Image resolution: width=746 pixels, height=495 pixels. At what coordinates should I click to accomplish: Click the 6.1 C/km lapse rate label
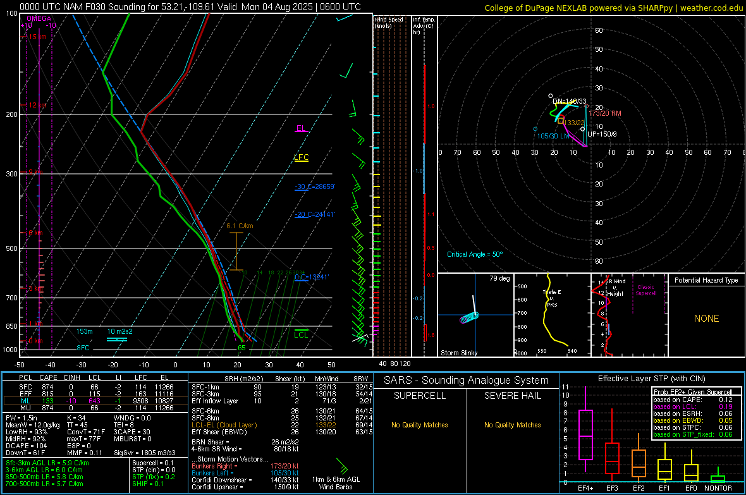click(x=240, y=226)
